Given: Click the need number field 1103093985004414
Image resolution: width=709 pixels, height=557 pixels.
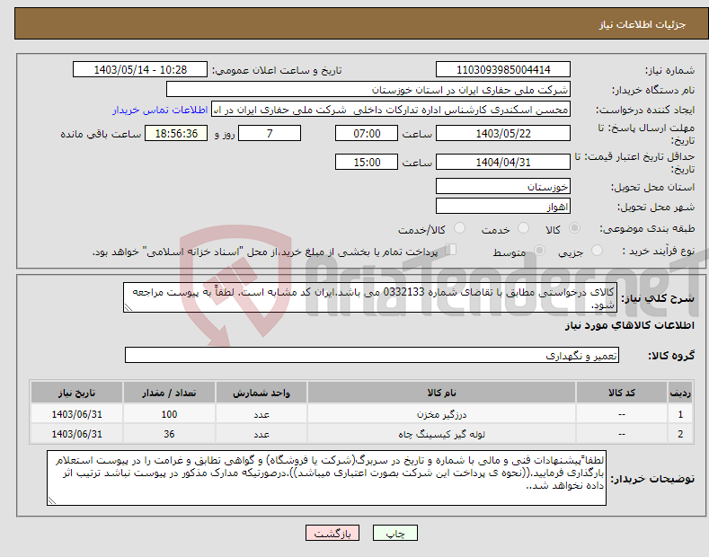Looking at the screenshot, I should click(x=503, y=70).
